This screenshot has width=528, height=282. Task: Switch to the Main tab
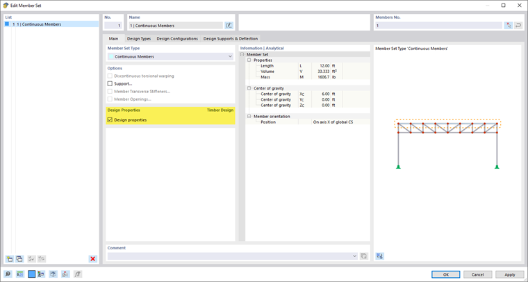point(113,39)
